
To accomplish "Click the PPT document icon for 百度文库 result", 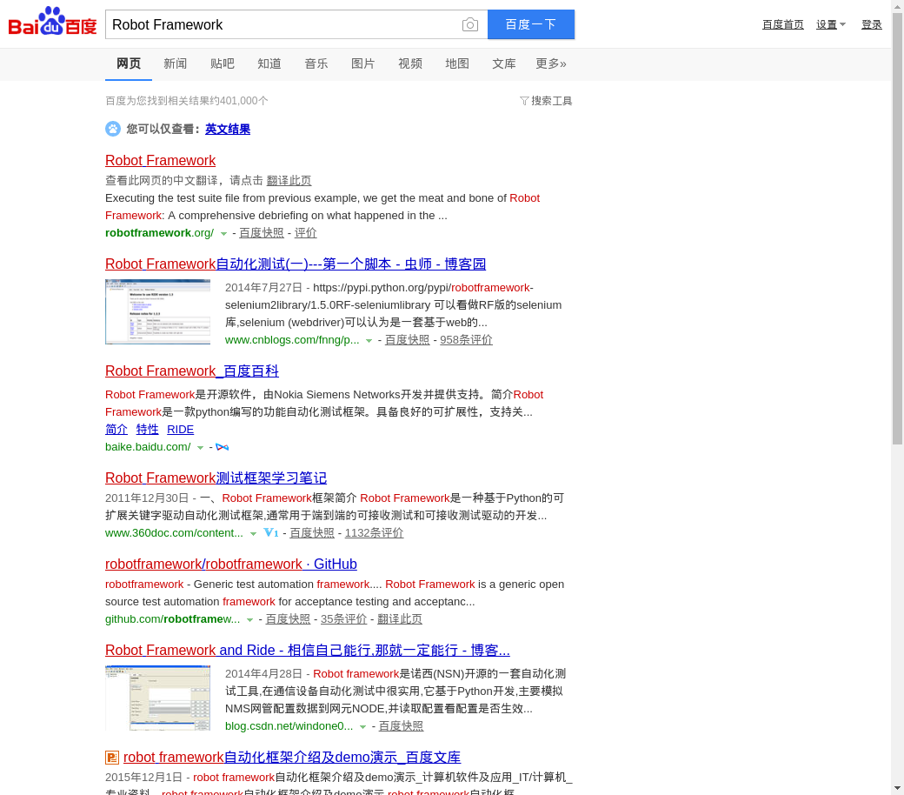I will (112, 758).
